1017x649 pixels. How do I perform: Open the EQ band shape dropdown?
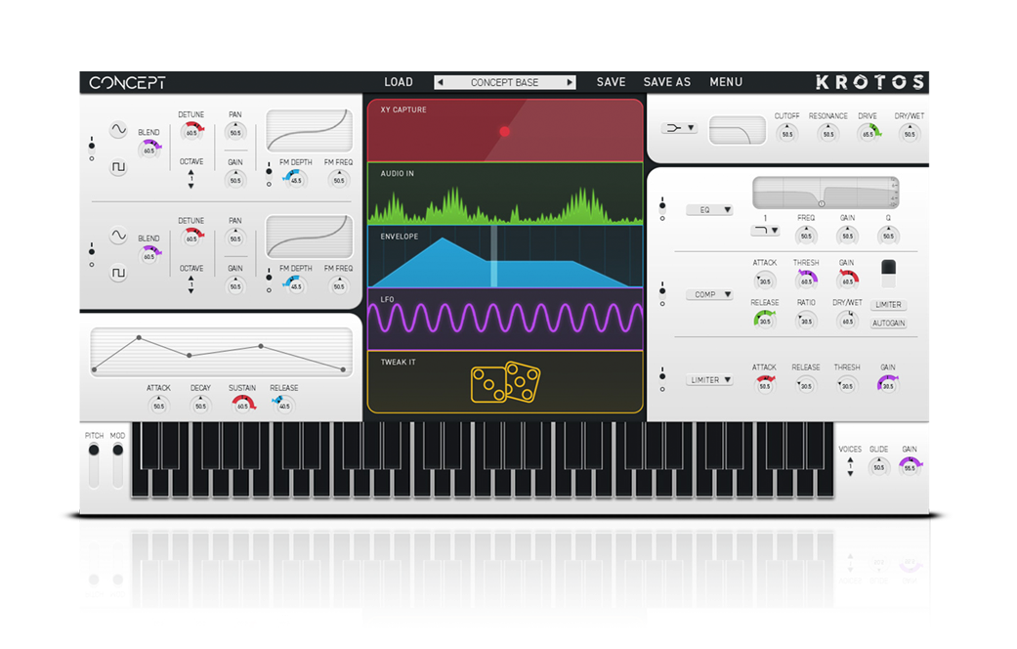(x=765, y=231)
